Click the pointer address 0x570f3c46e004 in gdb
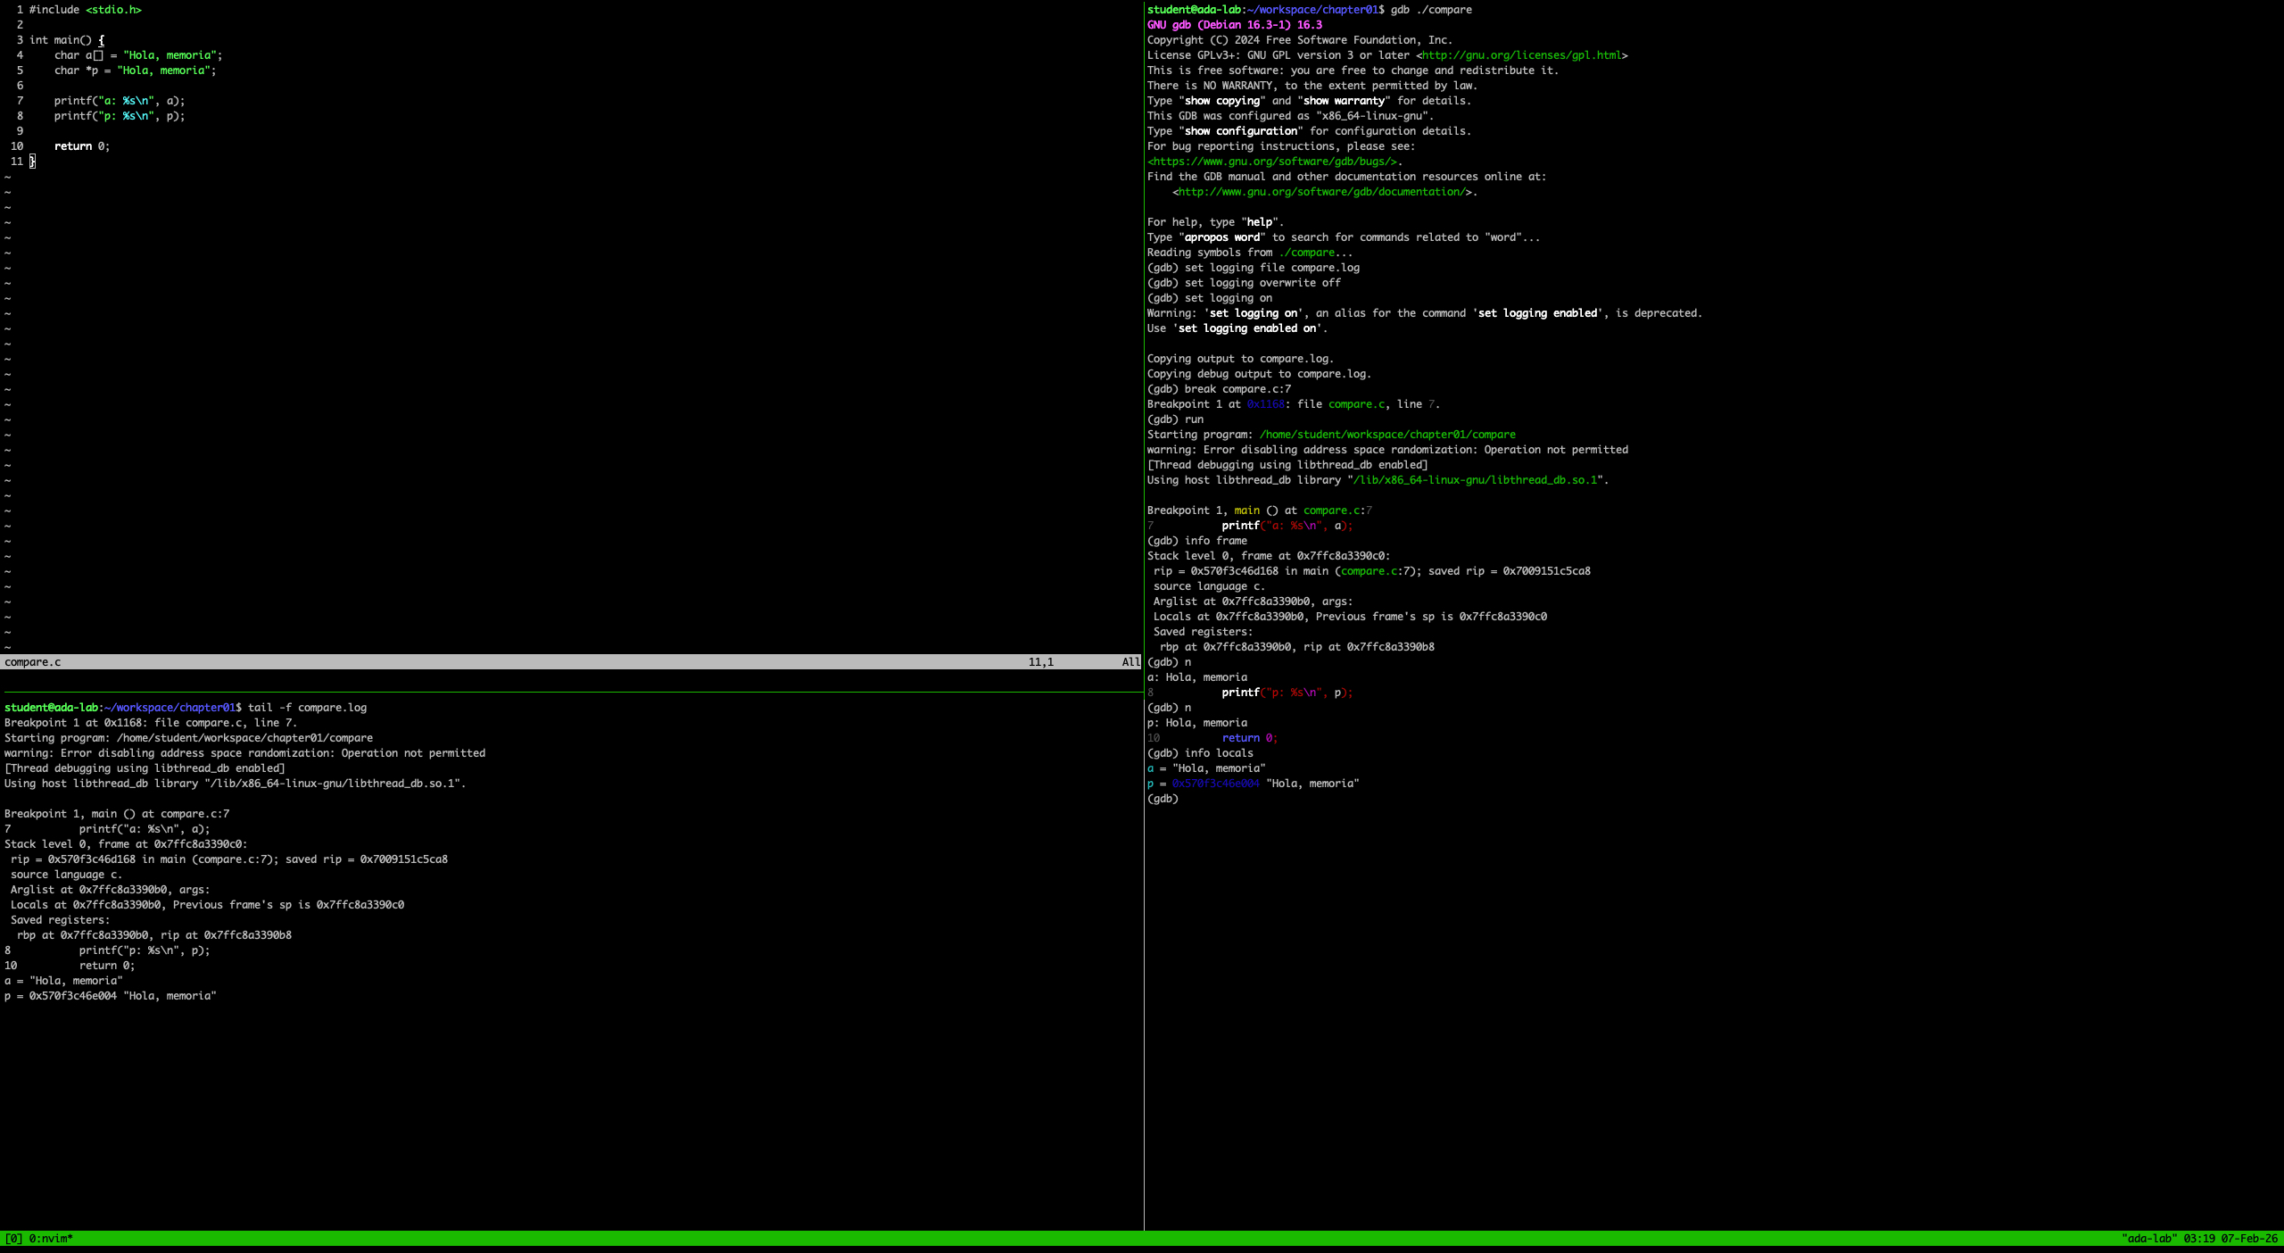Screen dimensions: 2284x1253 click(1215, 784)
